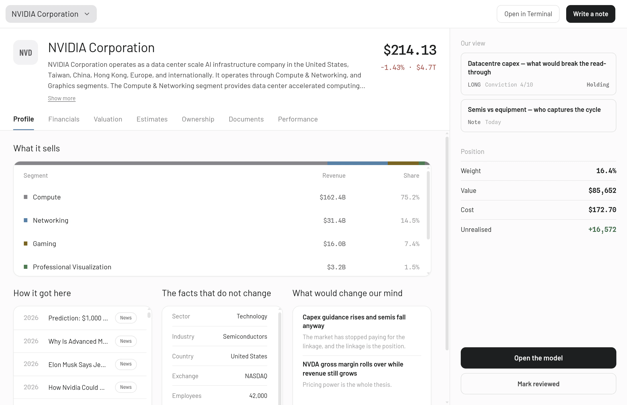
Task: Switch to the Financials tab
Action: 64,119
